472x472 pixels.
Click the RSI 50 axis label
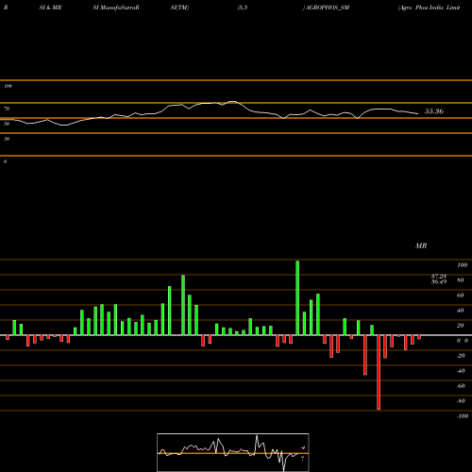click(x=7, y=124)
